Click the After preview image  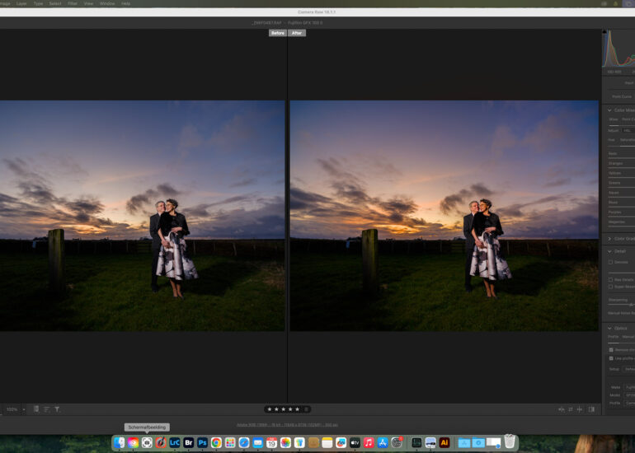[444, 216]
